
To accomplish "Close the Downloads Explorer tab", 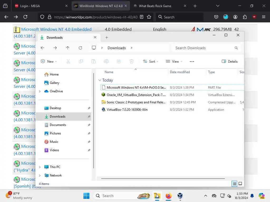I will click(x=95, y=37).
